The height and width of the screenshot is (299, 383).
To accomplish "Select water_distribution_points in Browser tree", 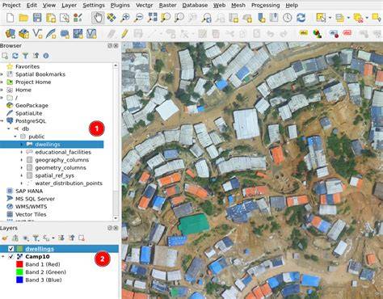I will 69,183.
